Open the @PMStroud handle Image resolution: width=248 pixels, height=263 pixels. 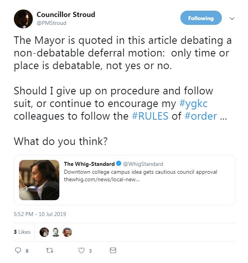tap(51, 23)
